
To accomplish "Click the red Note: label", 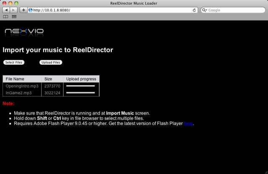I will [x=8, y=104].
